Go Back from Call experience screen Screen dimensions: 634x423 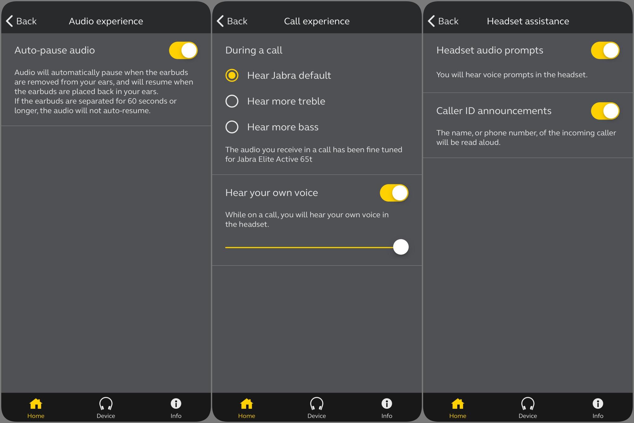pos(232,21)
